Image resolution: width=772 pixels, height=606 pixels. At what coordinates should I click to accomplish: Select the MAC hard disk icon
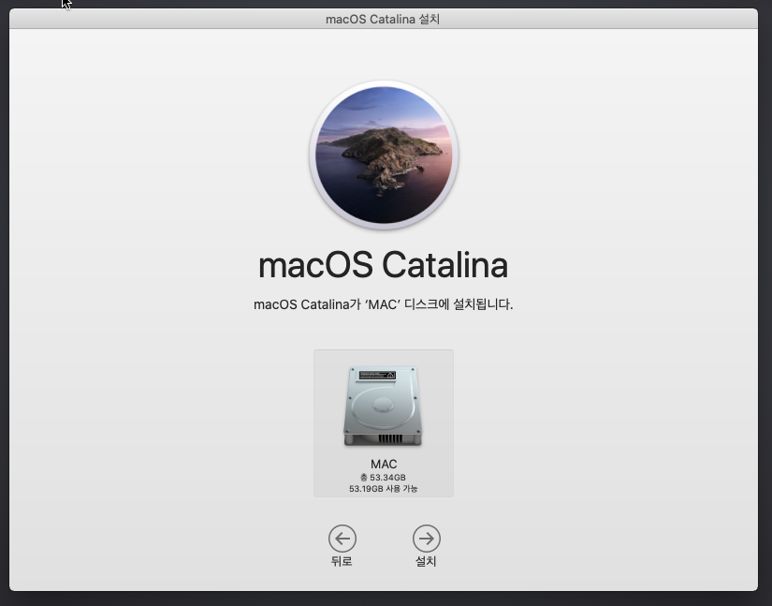coord(383,406)
